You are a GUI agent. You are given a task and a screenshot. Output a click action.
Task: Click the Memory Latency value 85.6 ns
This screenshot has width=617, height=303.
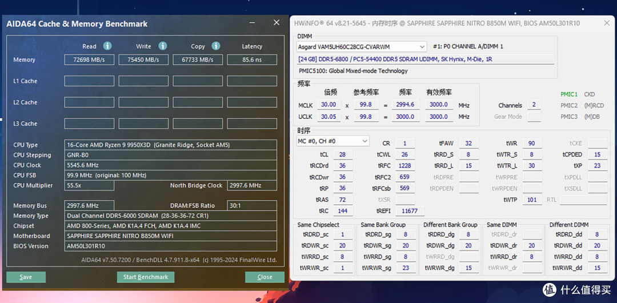pos(252,60)
